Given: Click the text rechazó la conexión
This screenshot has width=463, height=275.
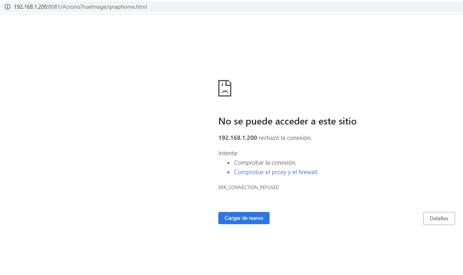Looking at the screenshot, I should pyautogui.click(x=285, y=138).
